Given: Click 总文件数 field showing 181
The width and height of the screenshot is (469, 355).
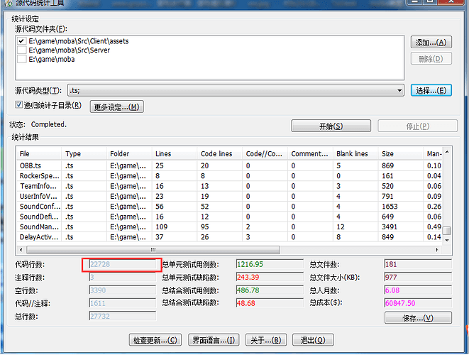Looking at the screenshot, I should click(x=418, y=264).
